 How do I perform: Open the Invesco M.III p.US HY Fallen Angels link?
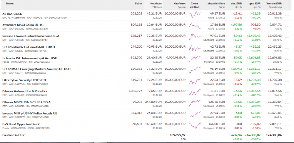pyautogui.click(x=30, y=113)
